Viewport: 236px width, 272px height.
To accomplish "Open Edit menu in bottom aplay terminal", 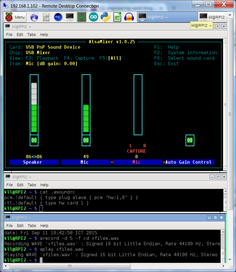I will 20,225.
